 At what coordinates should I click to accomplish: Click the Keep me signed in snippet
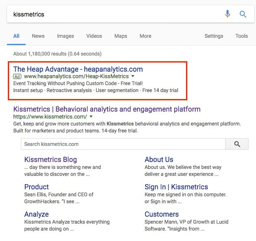pyautogui.click(x=186, y=198)
